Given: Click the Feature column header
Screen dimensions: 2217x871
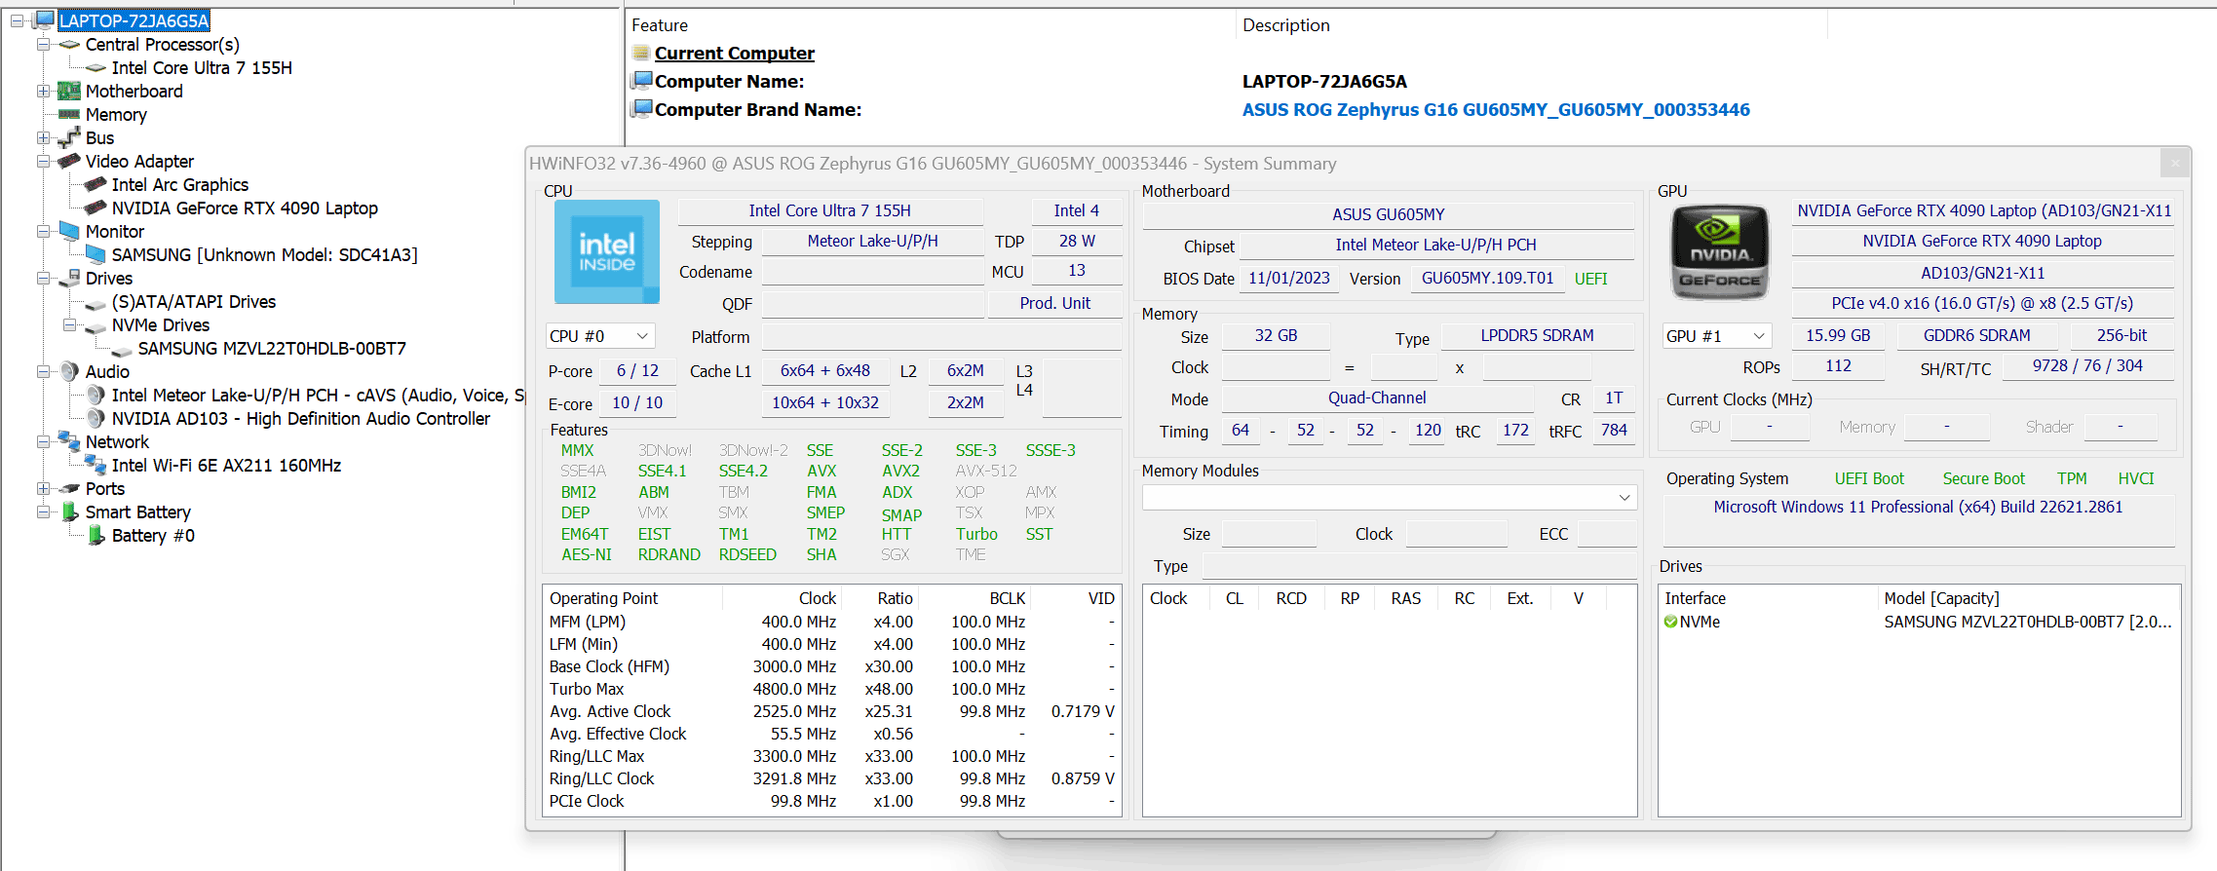Looking at the screenshot, I should 660,25.
